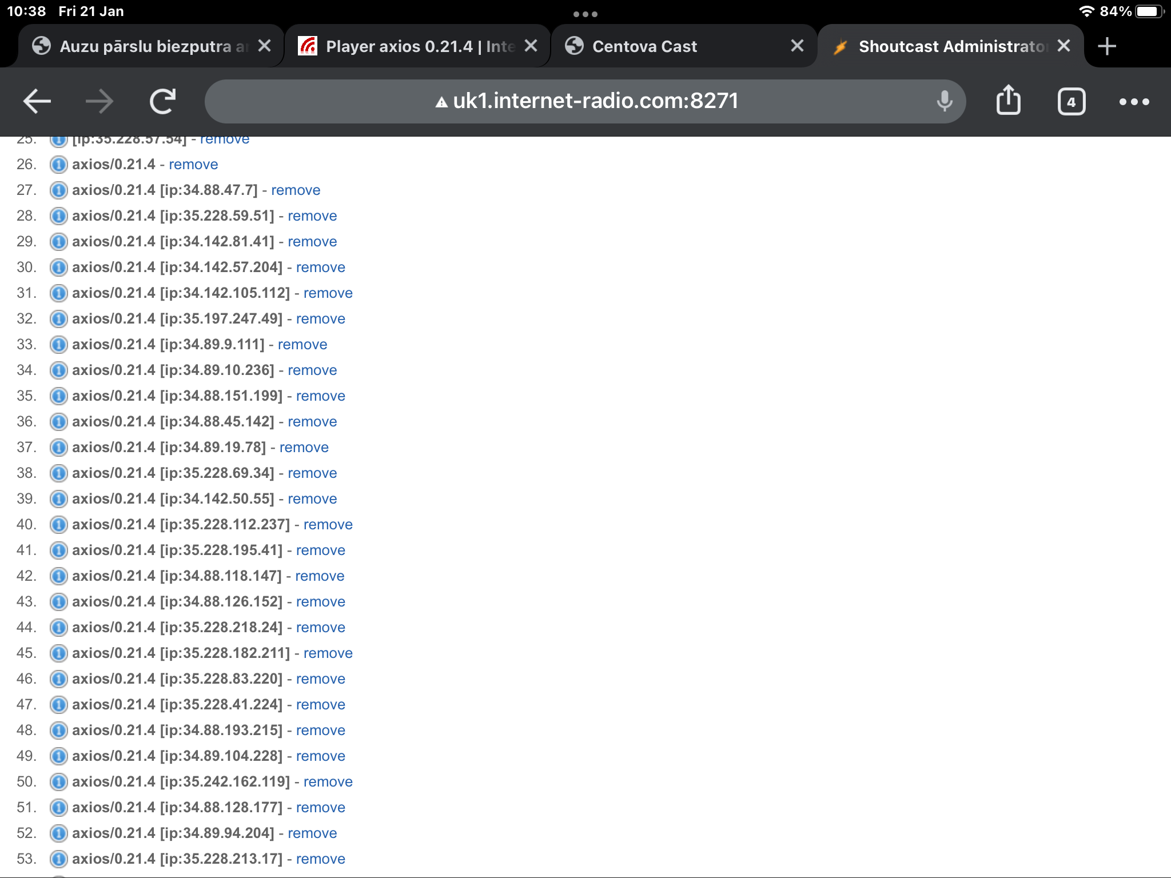Image resolution: width=1171 pixels, height=878 pixels.
Task: Remove listener with ip 34.88.47.7
Action: [x=295, y=190]
